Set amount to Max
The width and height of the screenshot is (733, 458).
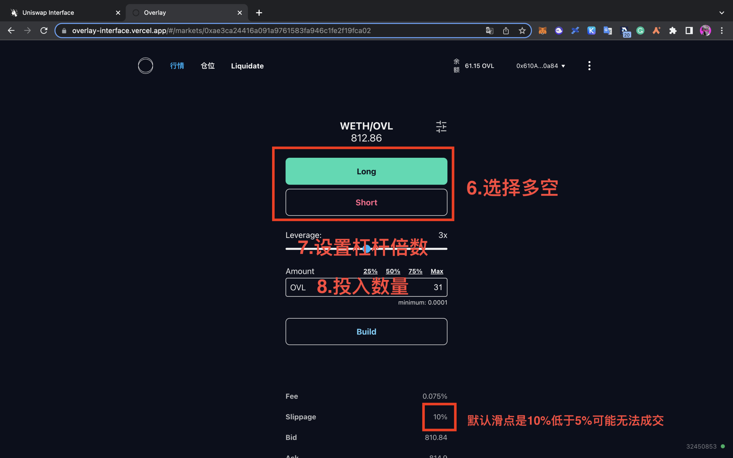coord(437,271)
